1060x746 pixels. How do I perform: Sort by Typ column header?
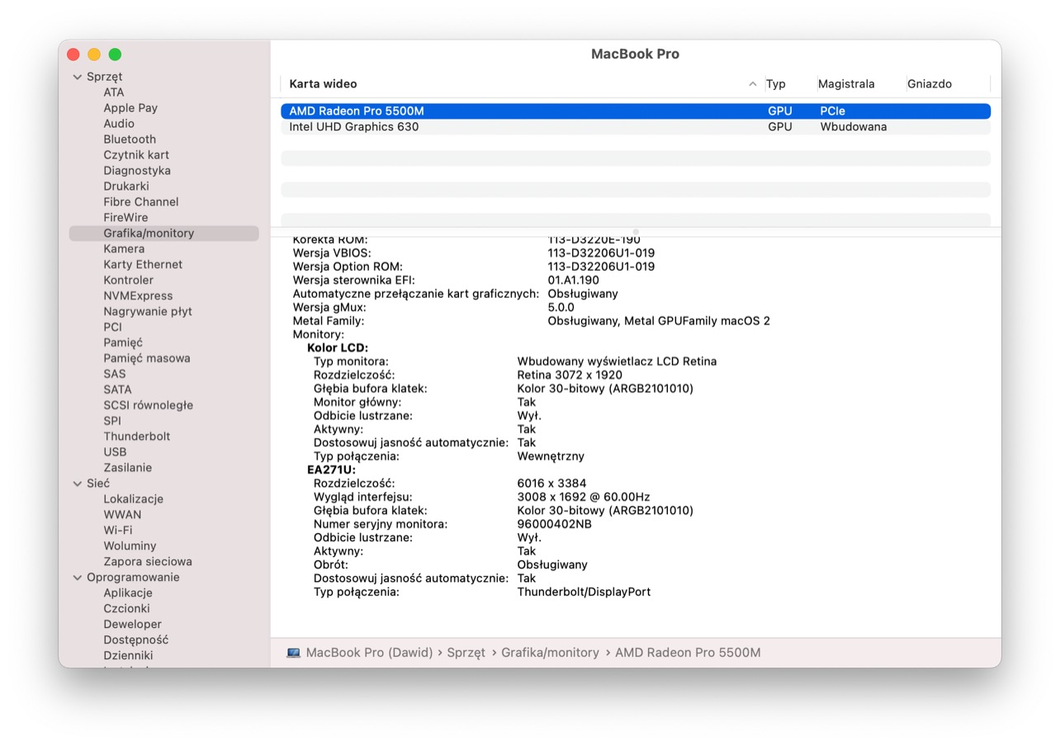pos(776,84)
